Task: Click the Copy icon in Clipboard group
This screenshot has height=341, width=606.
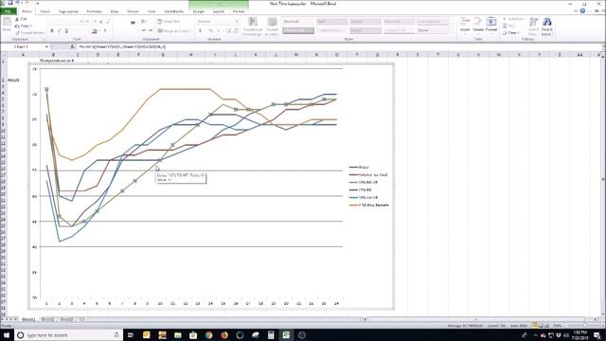Action: 17,26
